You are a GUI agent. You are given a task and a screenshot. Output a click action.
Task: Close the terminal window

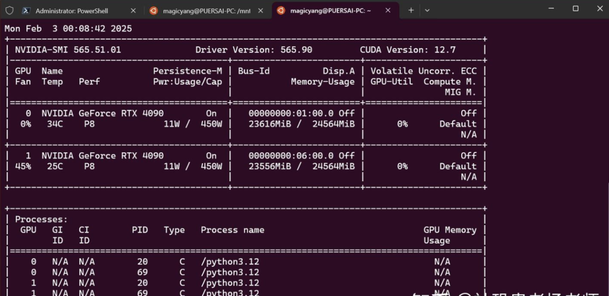599,8
